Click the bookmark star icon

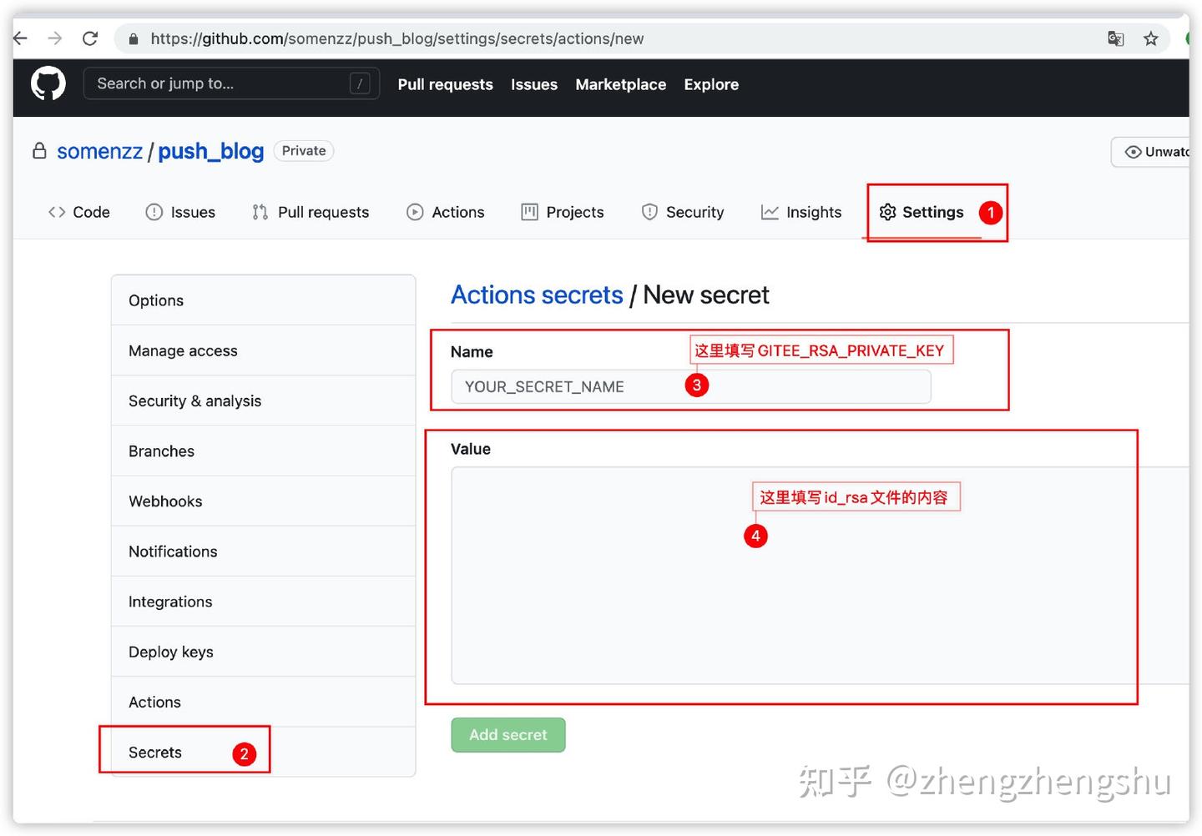coord(1151,38)
